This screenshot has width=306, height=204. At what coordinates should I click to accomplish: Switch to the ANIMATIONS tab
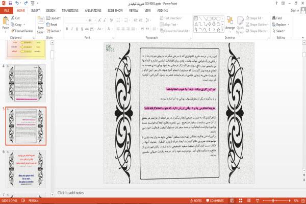coord(93,10)
